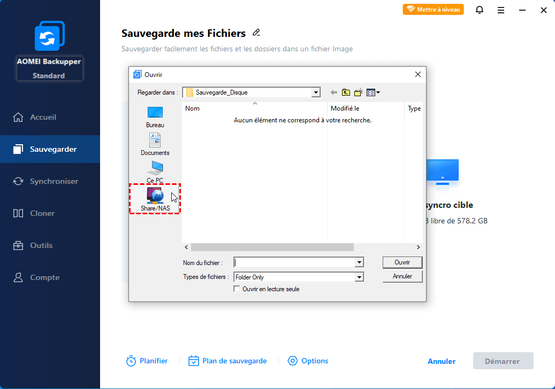The height and width of the screenshot is (389, 555).
Task: Click the Démarrer button
Action: [x=503, y=361]
